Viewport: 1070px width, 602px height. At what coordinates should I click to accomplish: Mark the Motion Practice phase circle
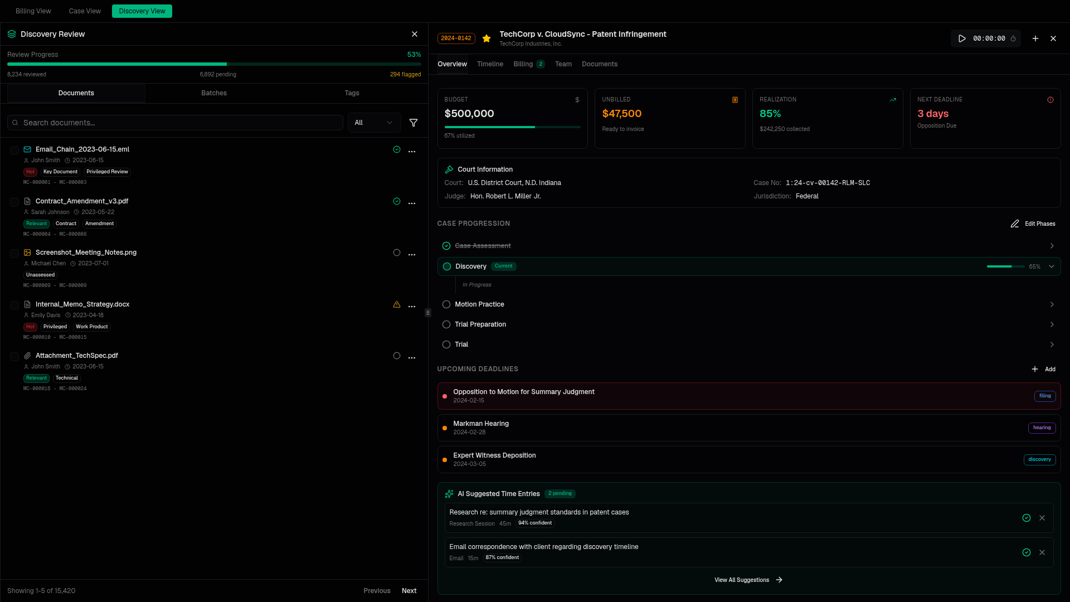point(446,304)
